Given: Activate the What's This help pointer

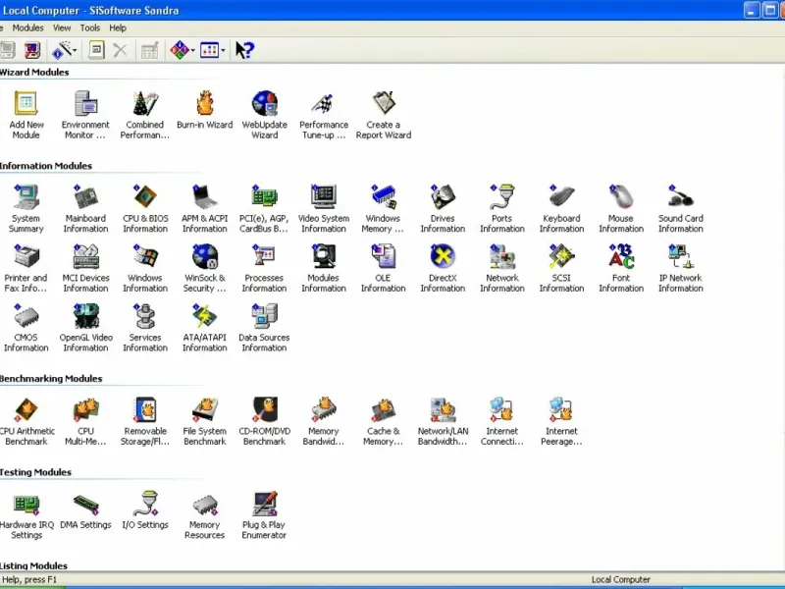Looking at the screenshot, I should click(244, 50).
